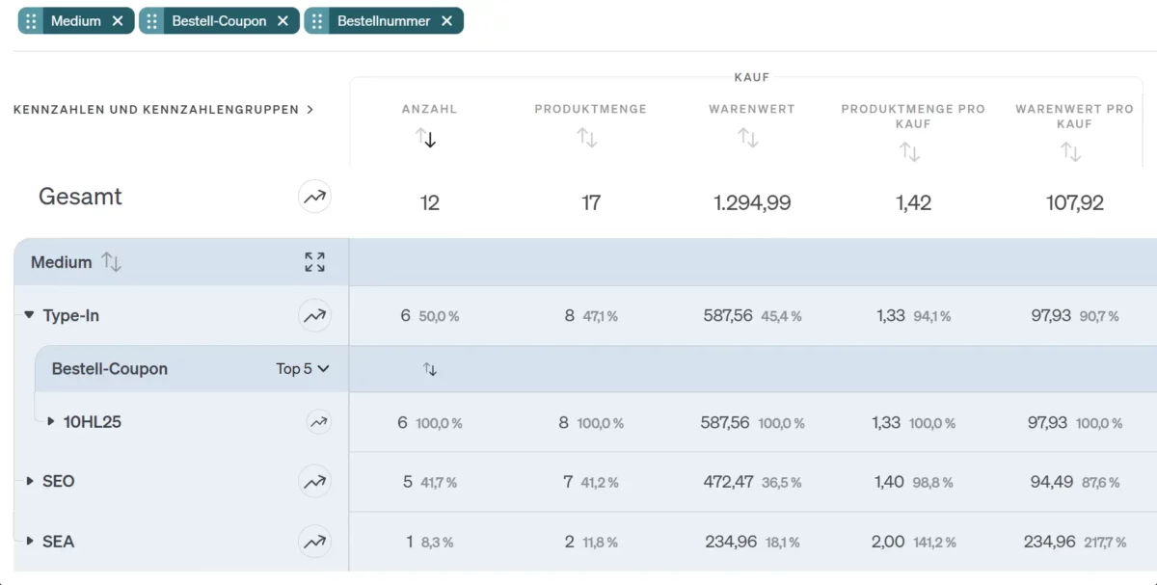This screenshot has width=1157, height=585.
Task: Select the Bestell-Coupon dimension chip
Action: pos(219,21)
